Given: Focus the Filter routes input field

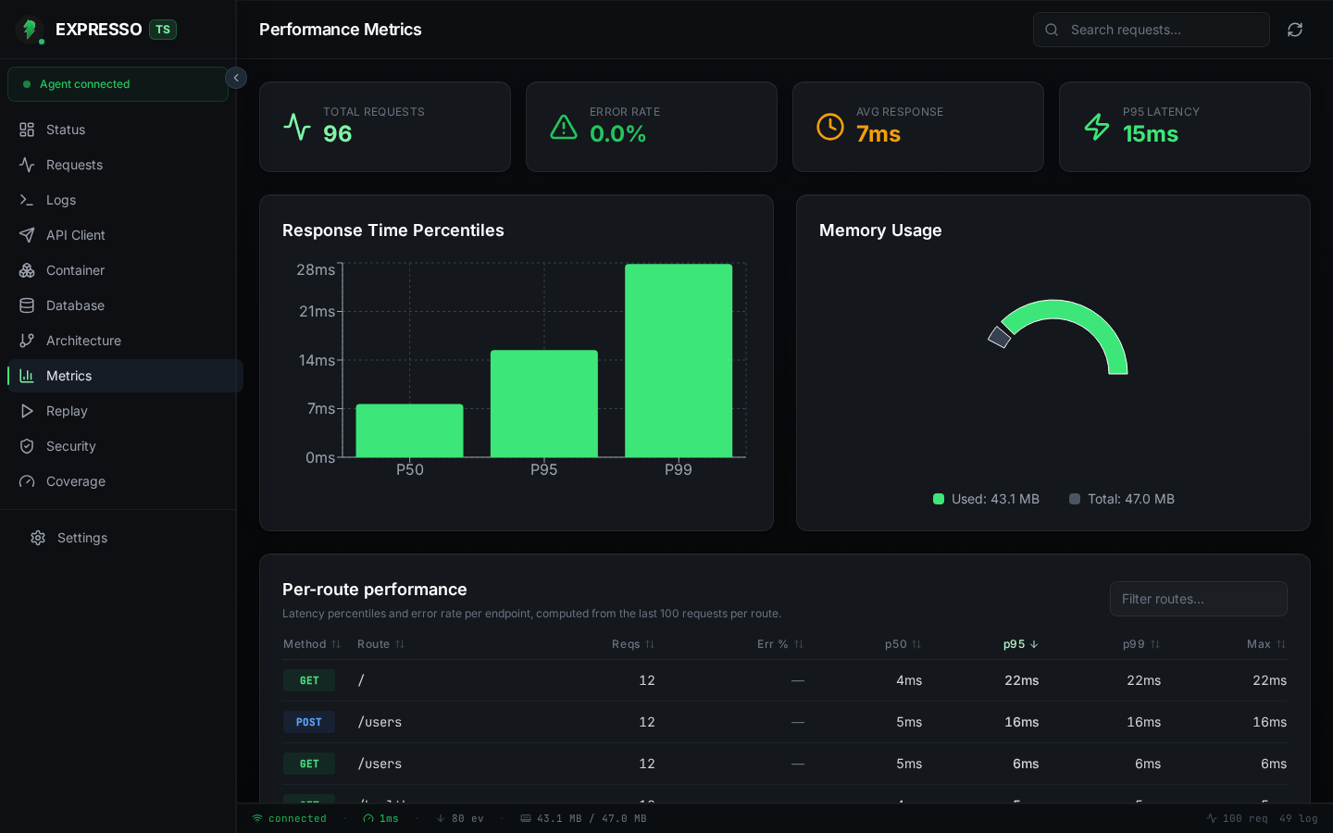Looking at the screenshot, I should point(1199,599).
